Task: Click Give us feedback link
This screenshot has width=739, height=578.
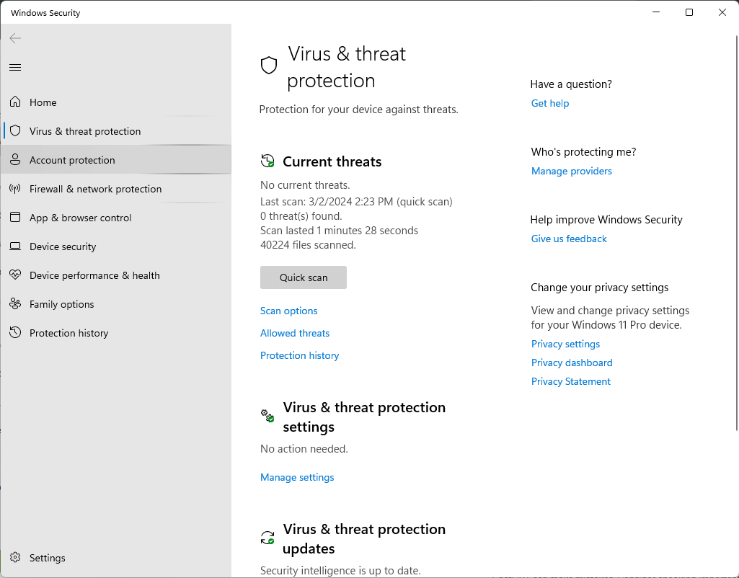Action: 569,239
